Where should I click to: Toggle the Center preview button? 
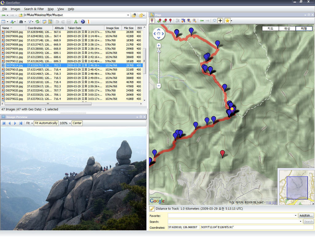click(x=77, y=123)
